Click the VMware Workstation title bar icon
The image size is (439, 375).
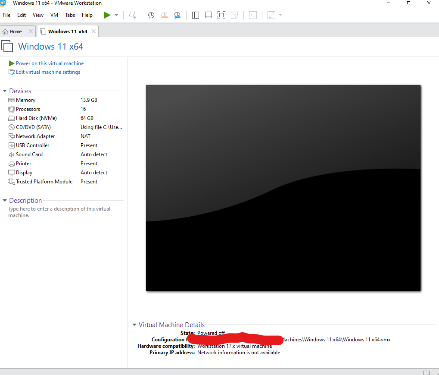pos(3,3)
